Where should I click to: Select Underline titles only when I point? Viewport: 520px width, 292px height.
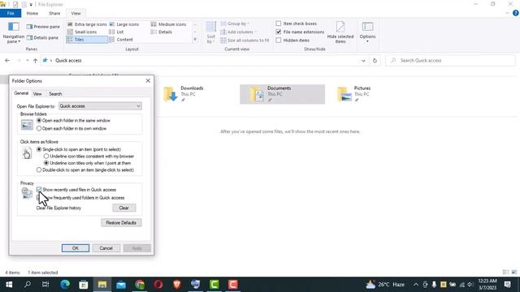pyautogui.click(x=46, y=163)
